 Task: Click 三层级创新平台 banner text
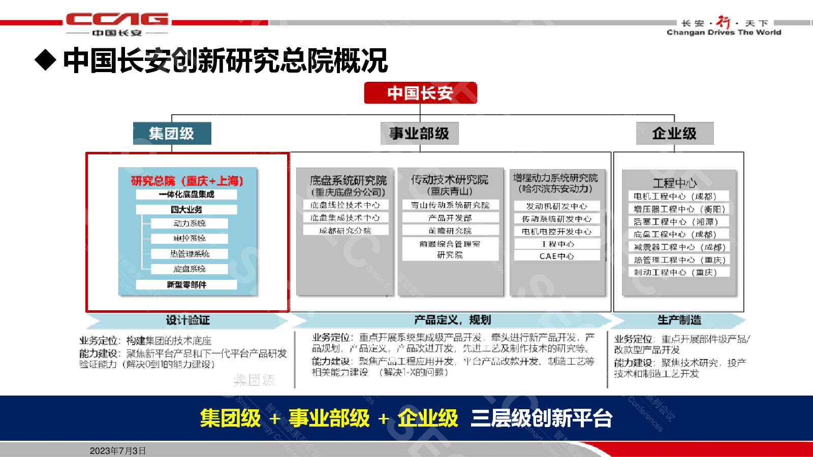coord(542,418)
